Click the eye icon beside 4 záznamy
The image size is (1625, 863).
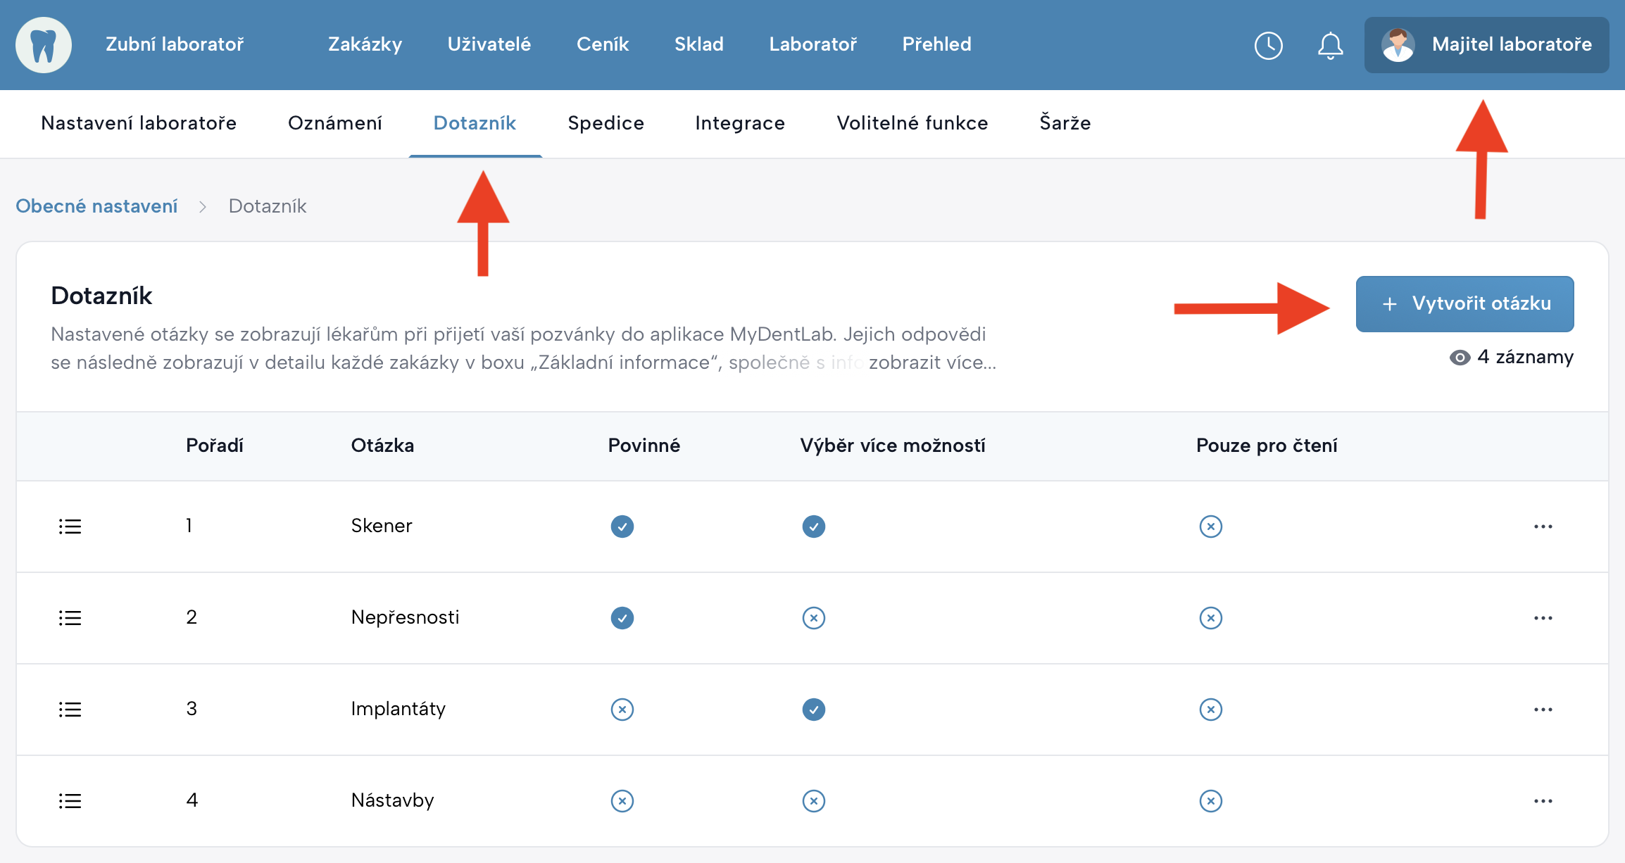1460,358
